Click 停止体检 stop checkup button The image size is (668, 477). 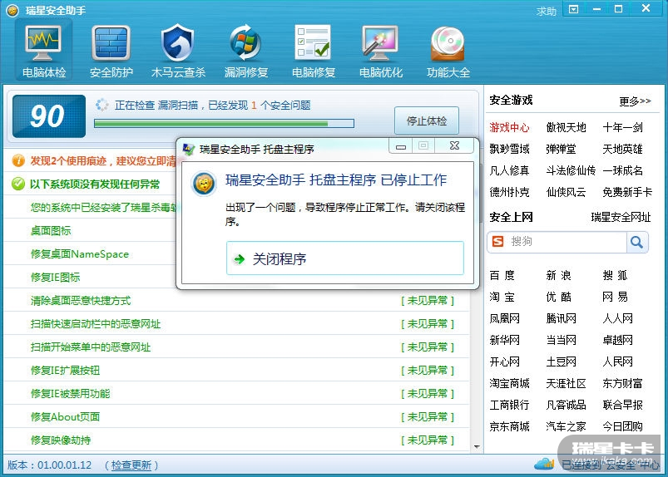tap(427, 120)
